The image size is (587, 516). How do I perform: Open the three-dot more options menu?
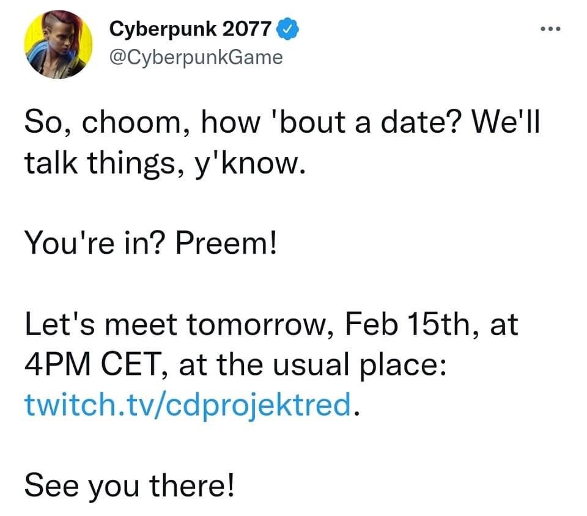(550, 29)
